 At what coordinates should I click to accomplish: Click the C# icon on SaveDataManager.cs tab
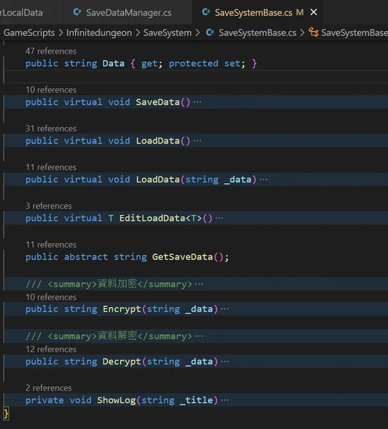(x=77, y=13)
